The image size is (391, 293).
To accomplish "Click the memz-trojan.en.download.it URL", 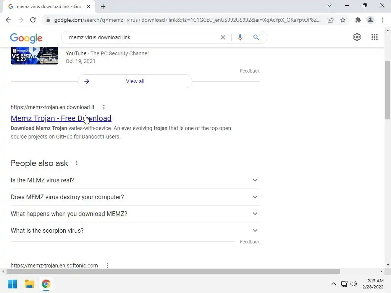I will point(52,107).
